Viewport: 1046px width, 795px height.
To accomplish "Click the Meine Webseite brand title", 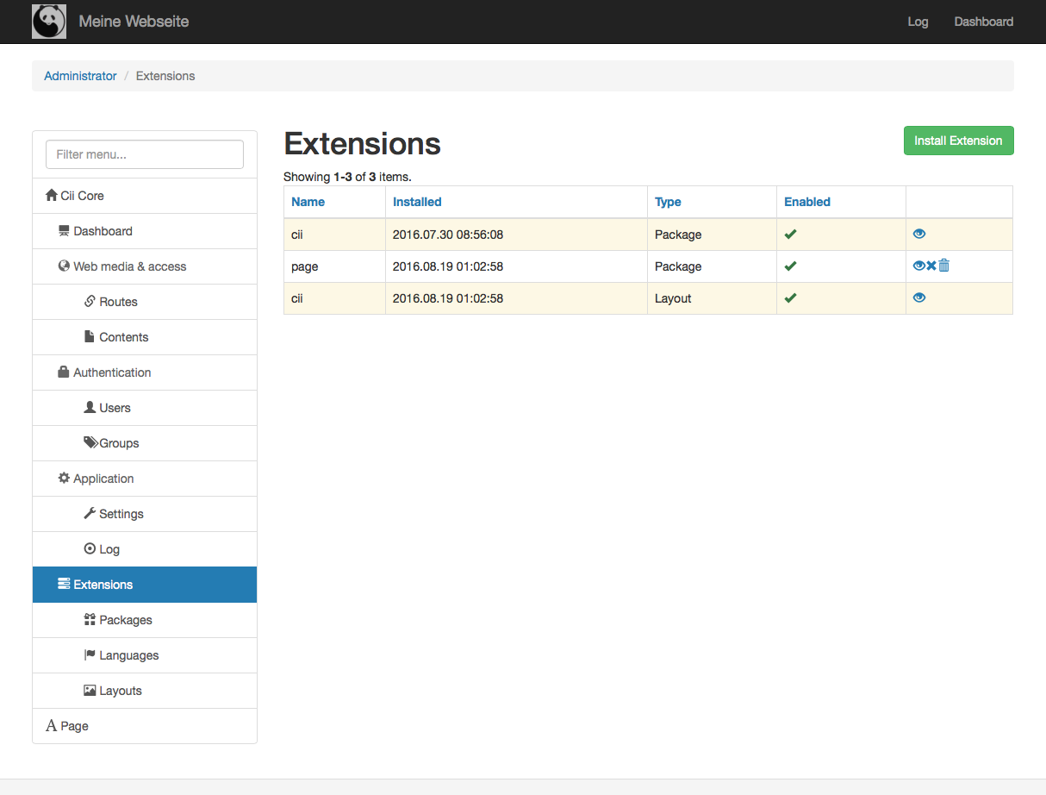I will point(134,22).
